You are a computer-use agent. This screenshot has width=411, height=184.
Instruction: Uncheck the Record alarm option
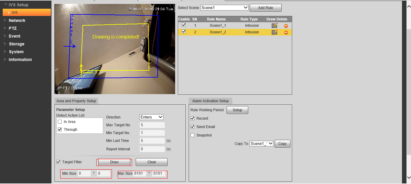point(193,118)
